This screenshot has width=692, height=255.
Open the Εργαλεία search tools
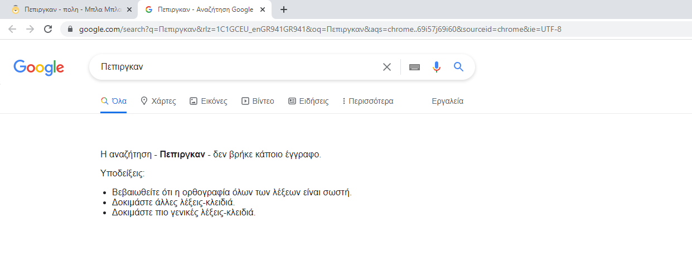point(448,101)
